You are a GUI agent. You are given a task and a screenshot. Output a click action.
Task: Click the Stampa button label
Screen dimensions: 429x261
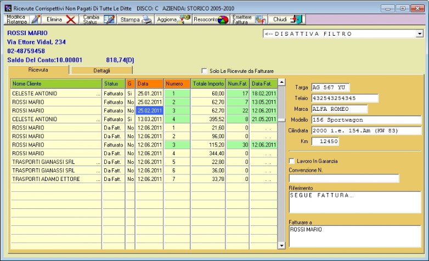click(130, 20)
